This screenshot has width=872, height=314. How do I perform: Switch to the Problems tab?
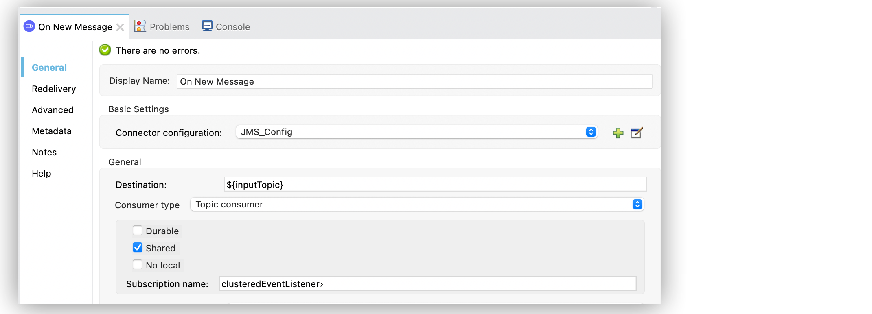pyautogui.click(x=169, y=27)
